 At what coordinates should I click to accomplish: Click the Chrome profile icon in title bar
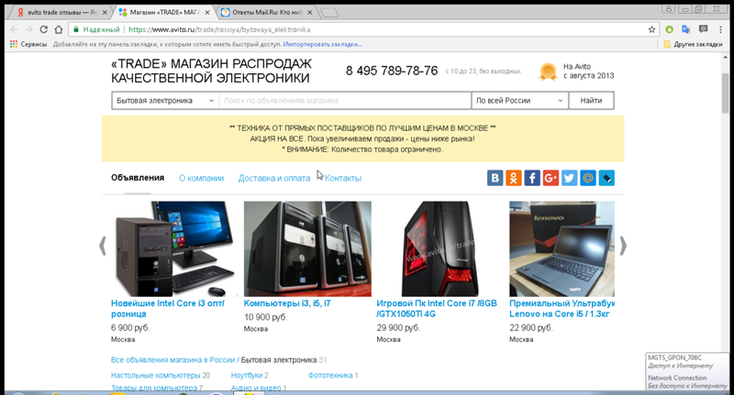[x=669, y=9]
